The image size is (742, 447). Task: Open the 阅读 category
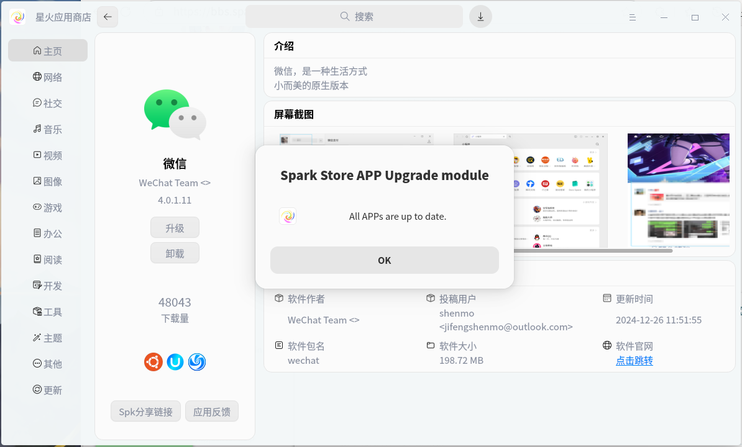coord(48,260)
